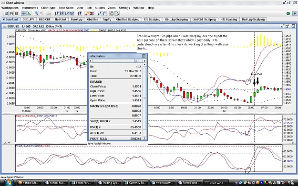Click the SAR(1) 0.02;0.2 row

115,121
